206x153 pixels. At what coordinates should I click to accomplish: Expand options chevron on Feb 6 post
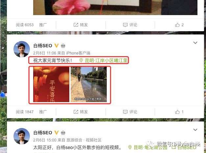click(195, 130)
